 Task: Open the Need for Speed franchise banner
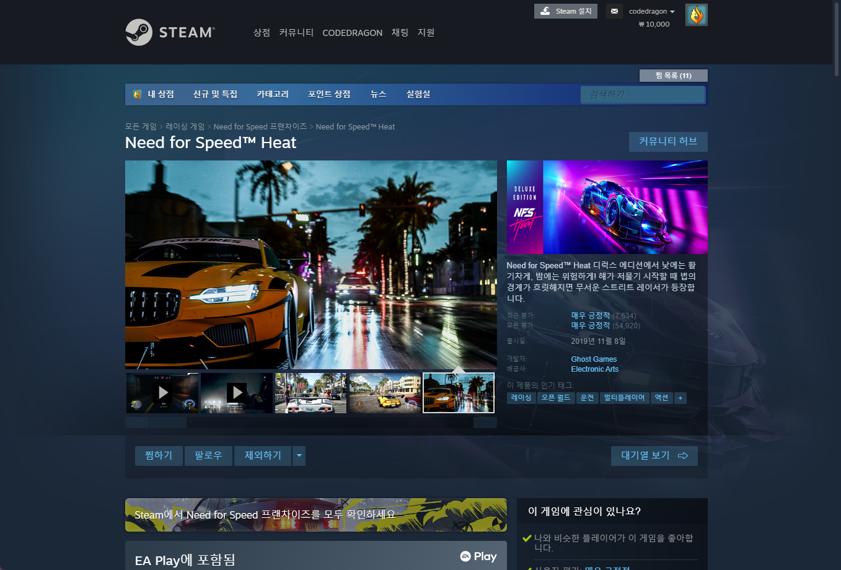pyautogui.click(x=316, y=515)
